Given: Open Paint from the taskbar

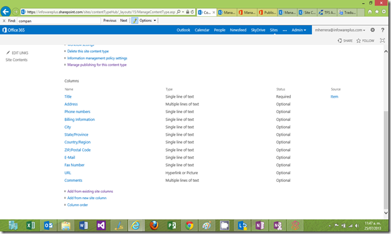Looking at the screenshot, I should 207,226.
